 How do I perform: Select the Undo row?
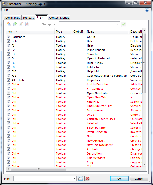point(74,115)
